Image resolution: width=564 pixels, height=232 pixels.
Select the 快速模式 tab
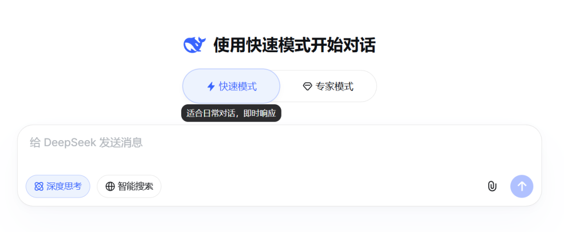click(x=231, y=86)
